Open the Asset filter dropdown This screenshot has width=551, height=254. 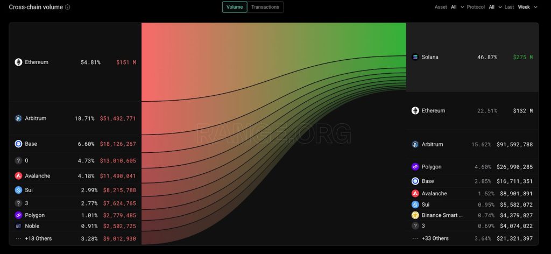click(x=457, y=7)
